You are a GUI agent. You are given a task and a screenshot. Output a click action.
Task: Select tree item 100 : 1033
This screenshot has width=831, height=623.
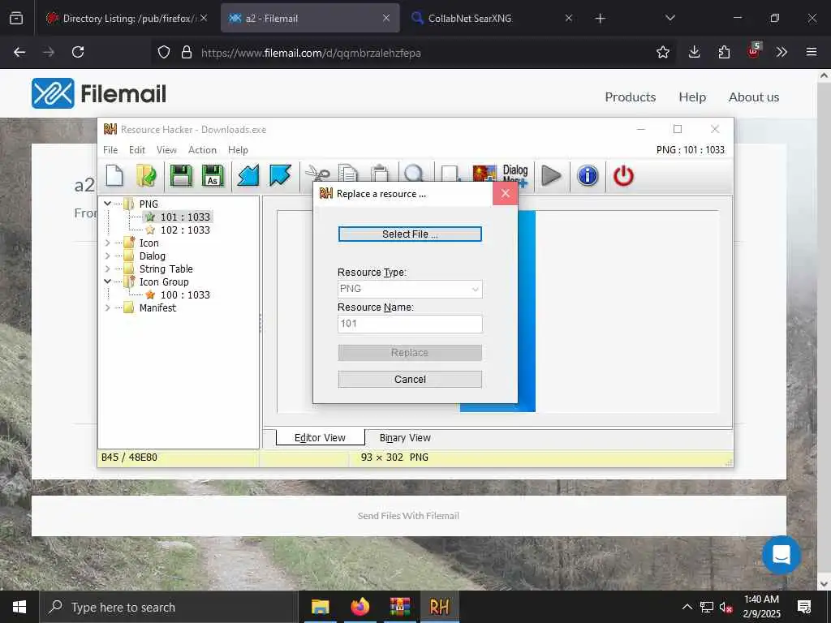[x=185, y=294]
